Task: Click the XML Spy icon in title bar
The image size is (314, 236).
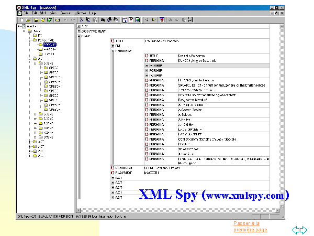Action: (x=18, y=7)
